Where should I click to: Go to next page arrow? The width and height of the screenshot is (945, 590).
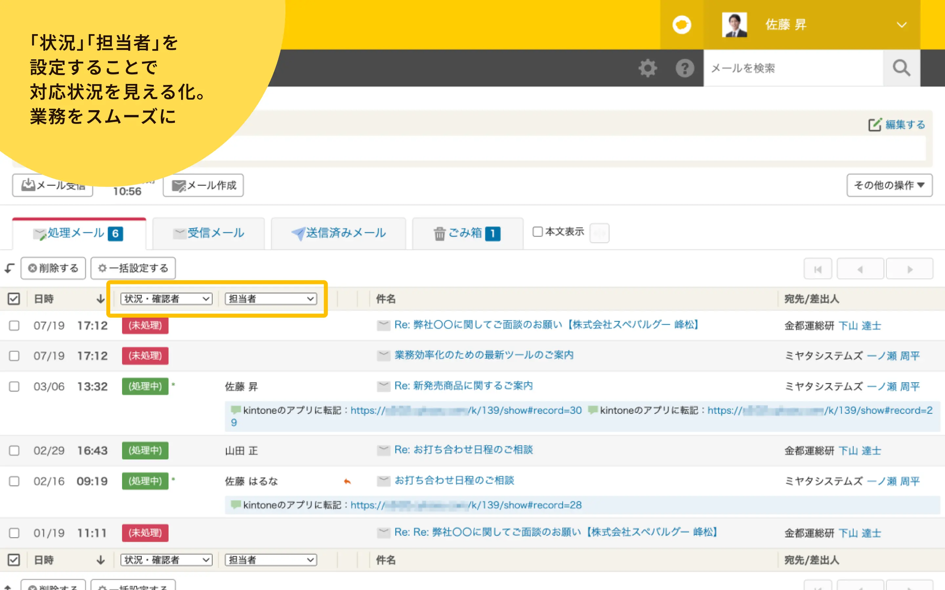(910, 269)
